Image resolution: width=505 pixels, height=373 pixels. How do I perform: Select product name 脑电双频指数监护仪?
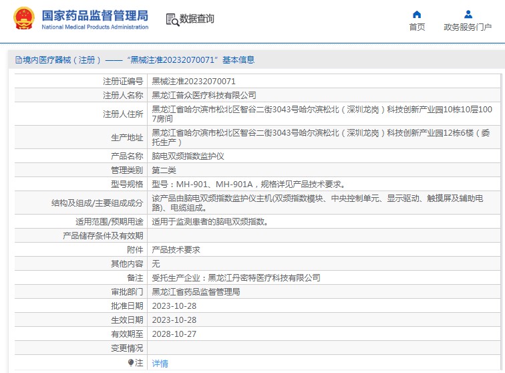(x=188, y=156)
